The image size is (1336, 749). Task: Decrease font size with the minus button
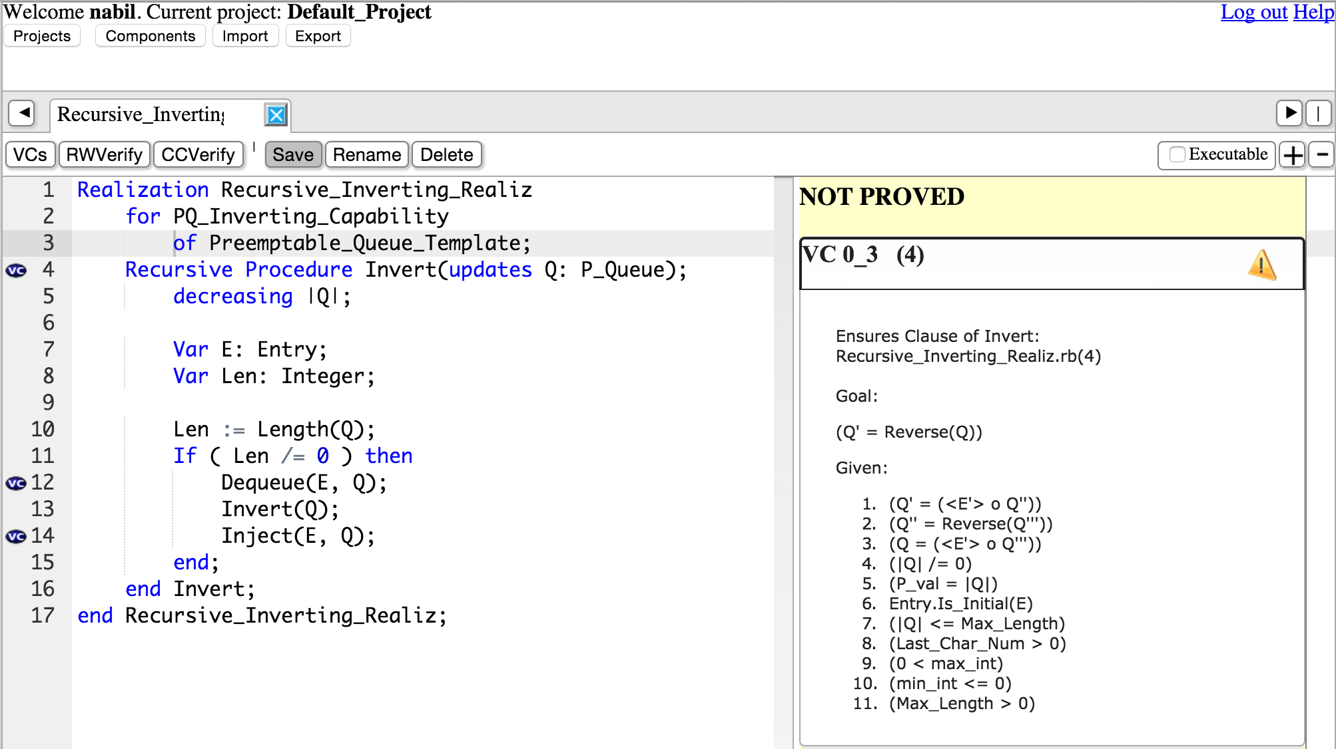coord(1321,155)
